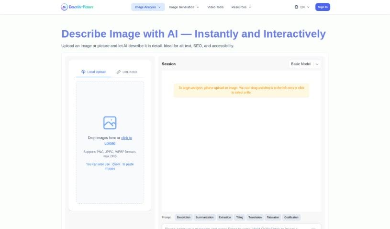This screenshot has width=390, height=229.
Task: Open the Image Analysis menu
Action: click(x=148, y=7)
